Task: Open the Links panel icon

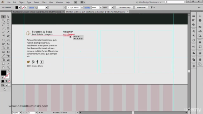Action: pyautogui.click(x=194, y=47)
